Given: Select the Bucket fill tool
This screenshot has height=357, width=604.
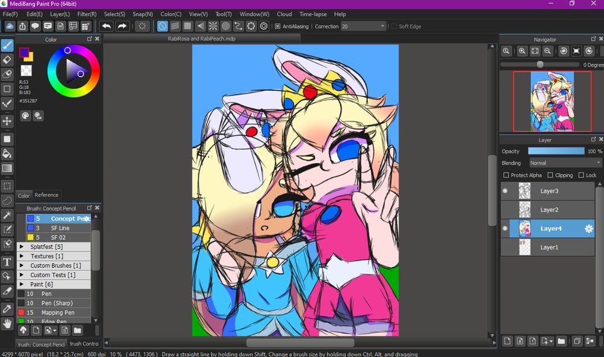Looking at the screenshot, I should click(x=7, y=153).
